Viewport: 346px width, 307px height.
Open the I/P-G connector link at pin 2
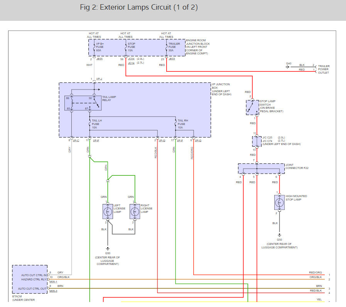[x=162, y=141]
